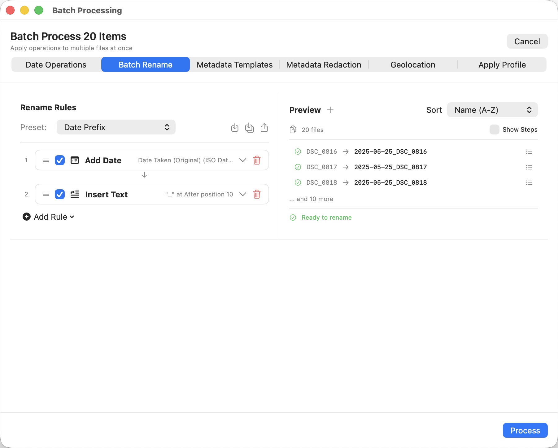The image size is (558, 448).
Task: Click the Add Rule plus icon
Action: [26, 217]
